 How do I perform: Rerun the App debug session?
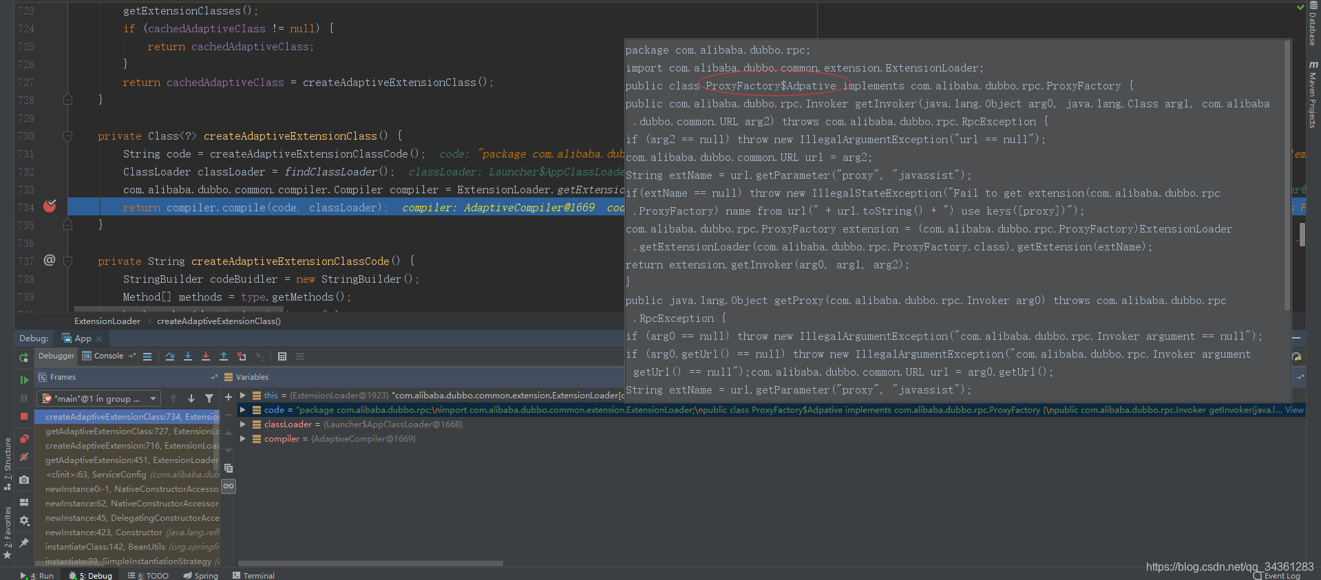(x=23, y=357)
